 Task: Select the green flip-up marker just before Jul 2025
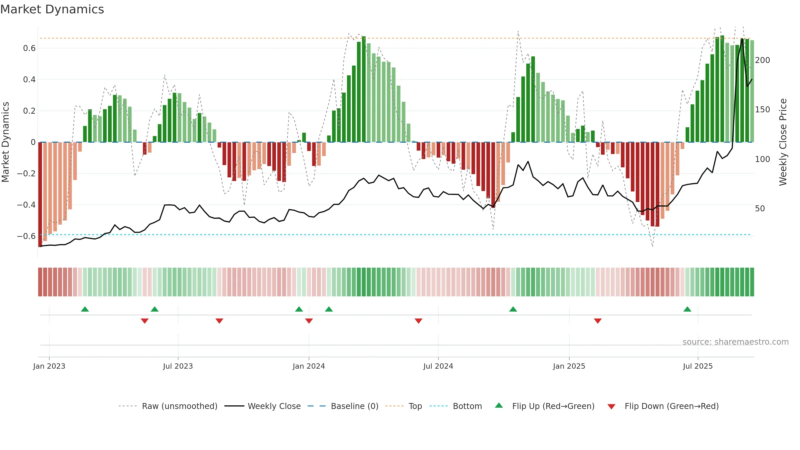coord(687,309)
